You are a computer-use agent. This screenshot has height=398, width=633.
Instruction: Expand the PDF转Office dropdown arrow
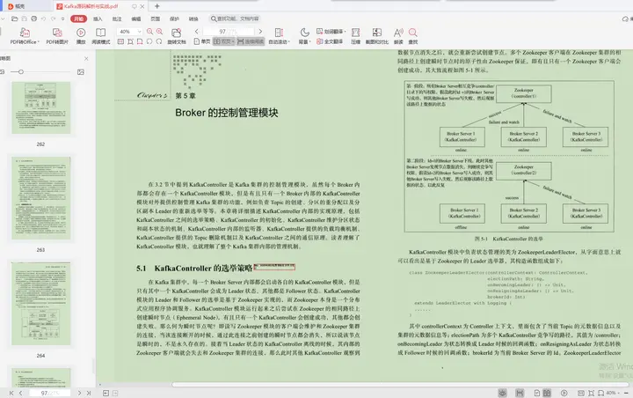(x=39, y=41)
